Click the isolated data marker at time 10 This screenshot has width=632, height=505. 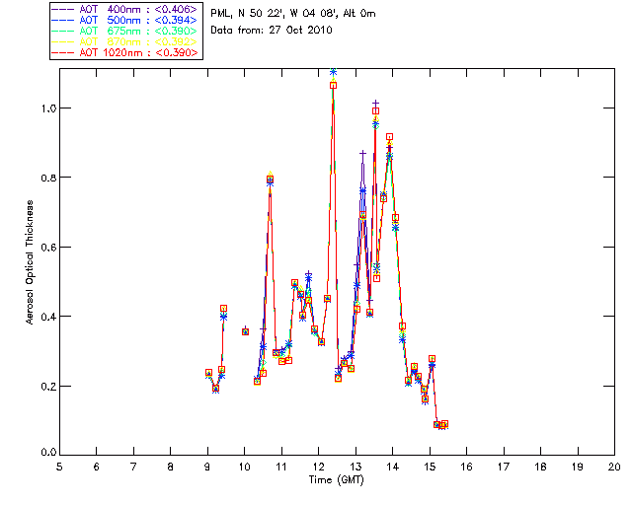point(245,331)
